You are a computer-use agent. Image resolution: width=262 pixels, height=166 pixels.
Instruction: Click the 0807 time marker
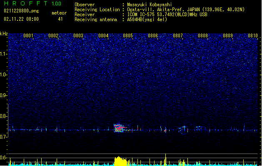pos(178,36)
